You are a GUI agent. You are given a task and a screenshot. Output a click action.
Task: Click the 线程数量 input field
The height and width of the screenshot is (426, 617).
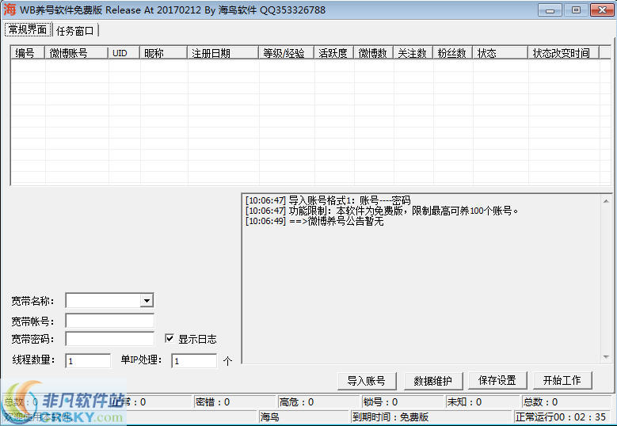(x=88, y=361)
